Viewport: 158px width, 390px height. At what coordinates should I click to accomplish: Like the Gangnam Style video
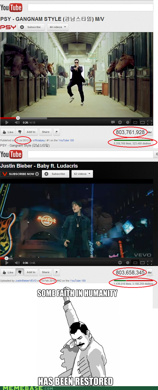coord(8,132)
